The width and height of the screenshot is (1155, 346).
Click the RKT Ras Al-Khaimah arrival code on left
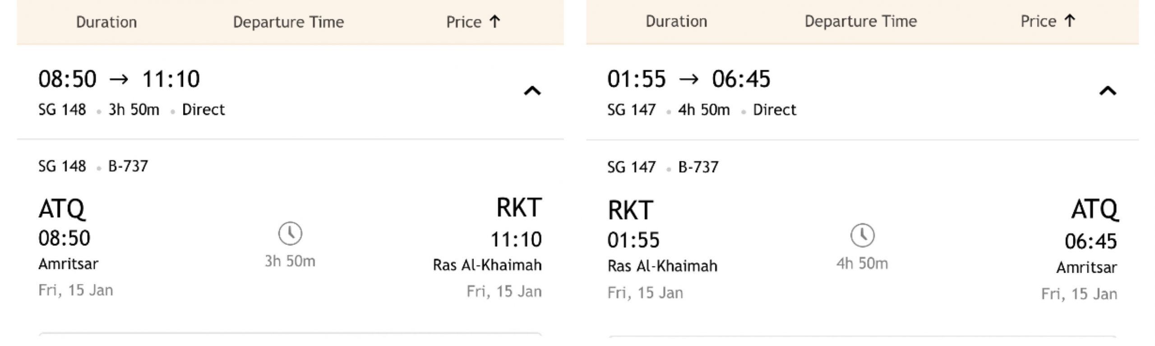point(519,208)
